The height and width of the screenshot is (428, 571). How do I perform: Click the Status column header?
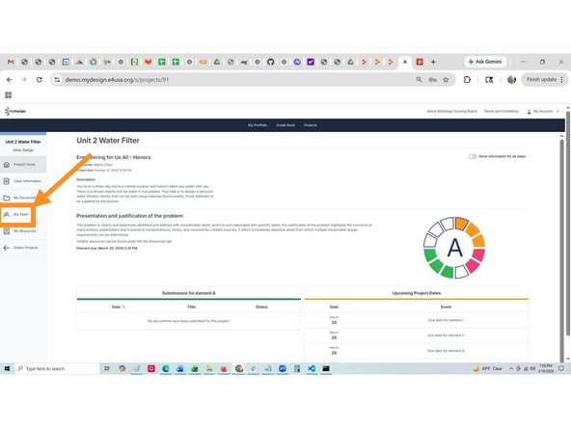261,307
